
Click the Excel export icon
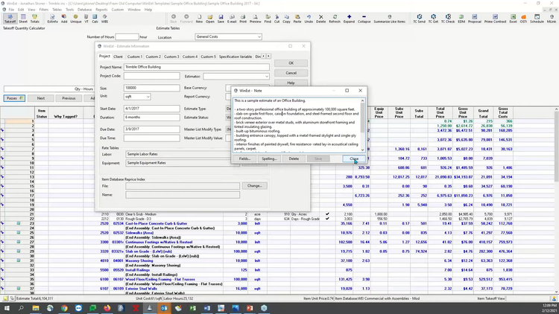click(513, 20)
